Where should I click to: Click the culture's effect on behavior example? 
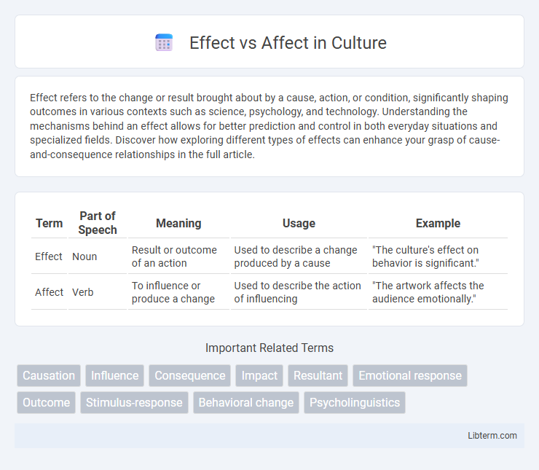(x=438, y=256)
